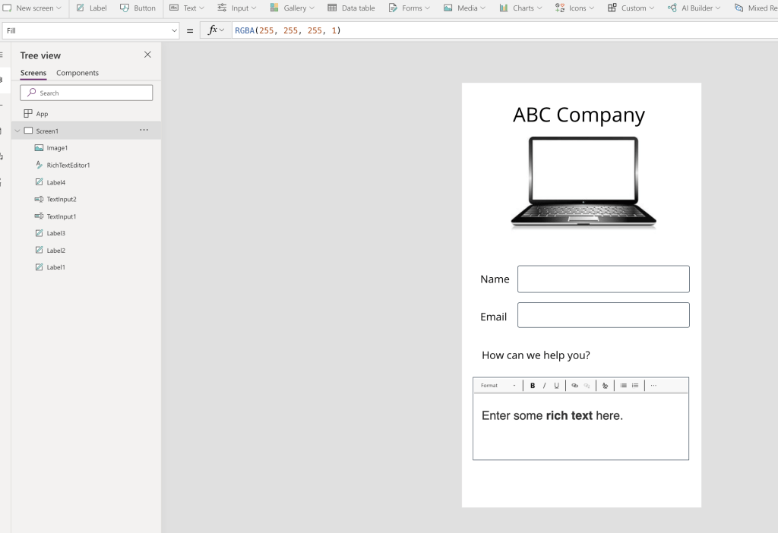
Task: Click the bulleted list icon in editor
Action: pos(624,386)
